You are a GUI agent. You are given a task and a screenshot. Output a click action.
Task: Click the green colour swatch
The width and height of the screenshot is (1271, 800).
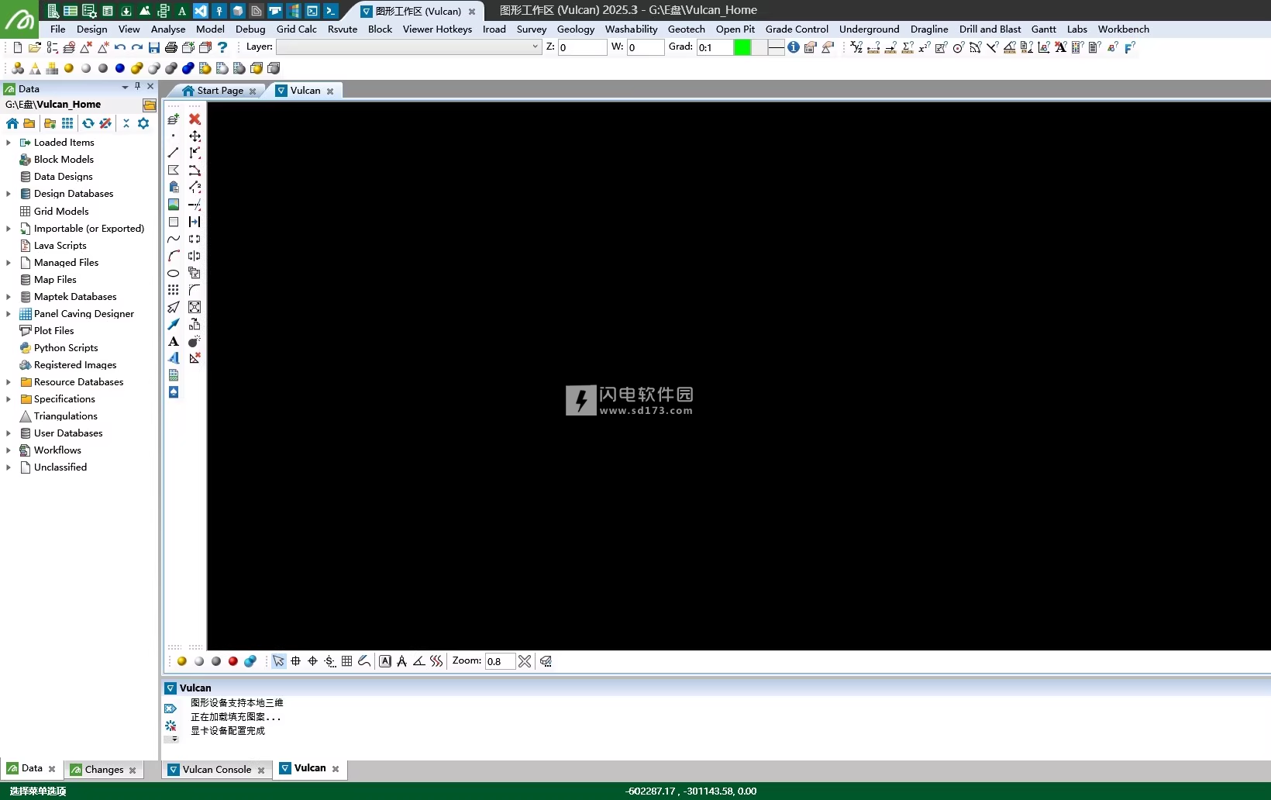point(742,47)
